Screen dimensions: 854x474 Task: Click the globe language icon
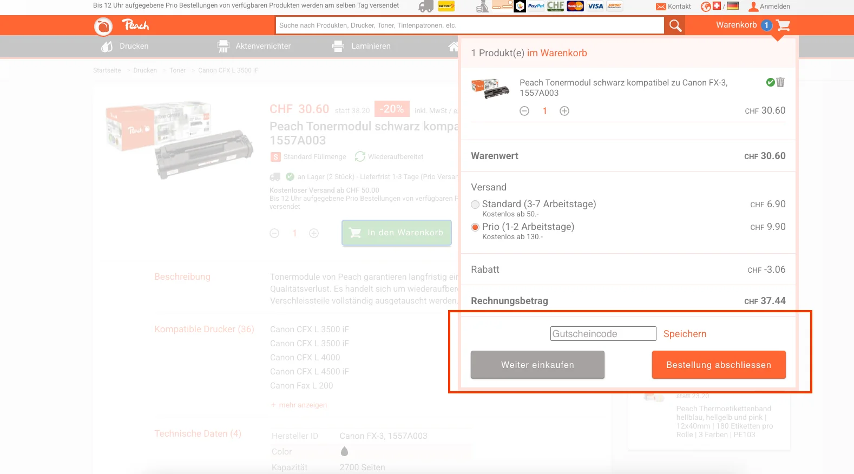pos(706,6)
